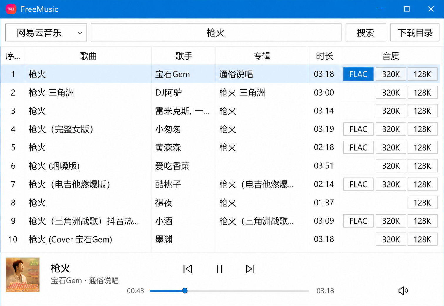Mute the volume speaker icon

point(403,291)
